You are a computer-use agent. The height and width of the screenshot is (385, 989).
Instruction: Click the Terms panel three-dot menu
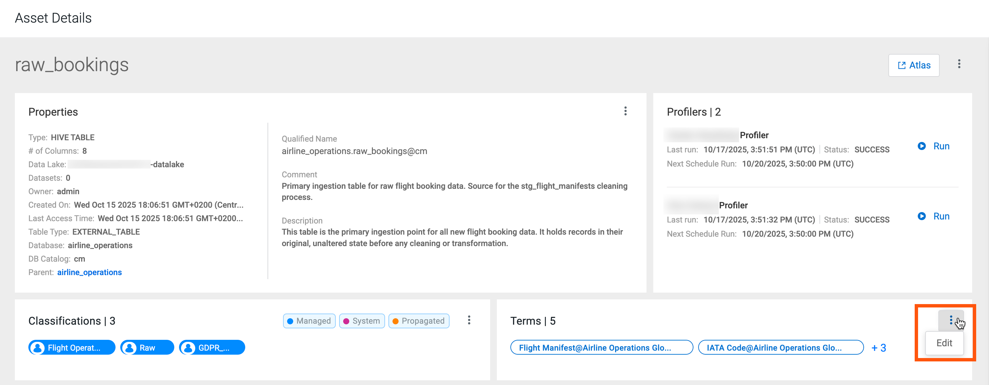point(950,320)
